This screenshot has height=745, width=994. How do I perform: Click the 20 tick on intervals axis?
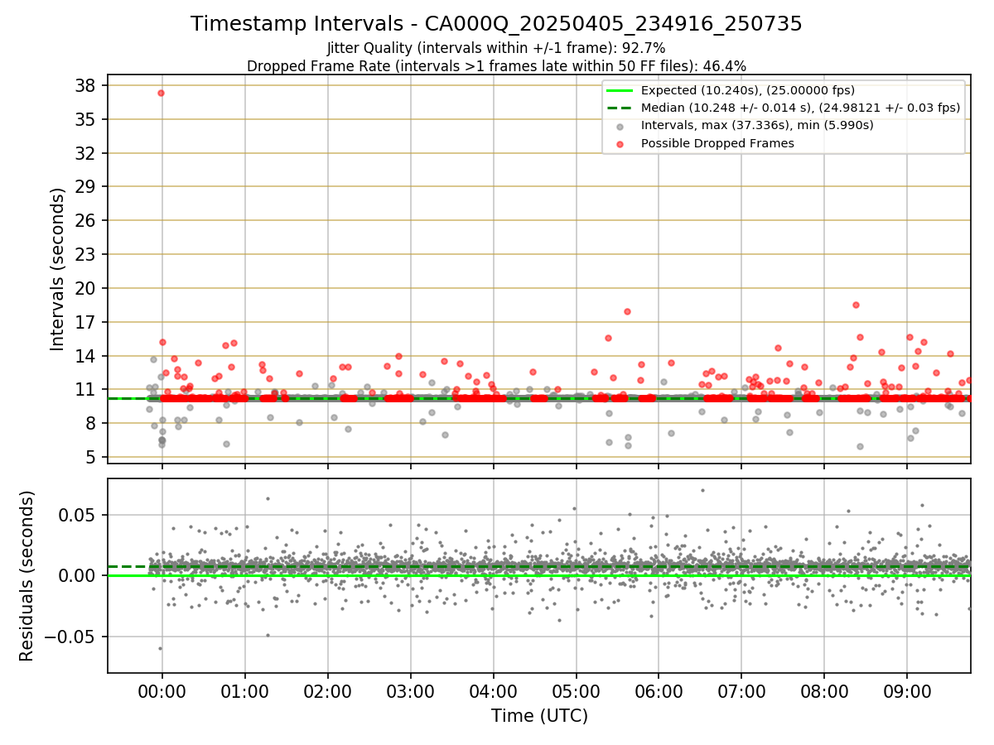coord(86,288)
